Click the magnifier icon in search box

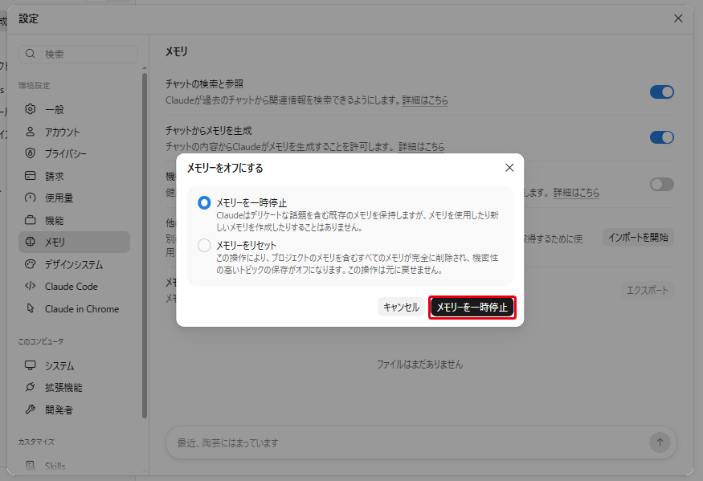[30, 54]
